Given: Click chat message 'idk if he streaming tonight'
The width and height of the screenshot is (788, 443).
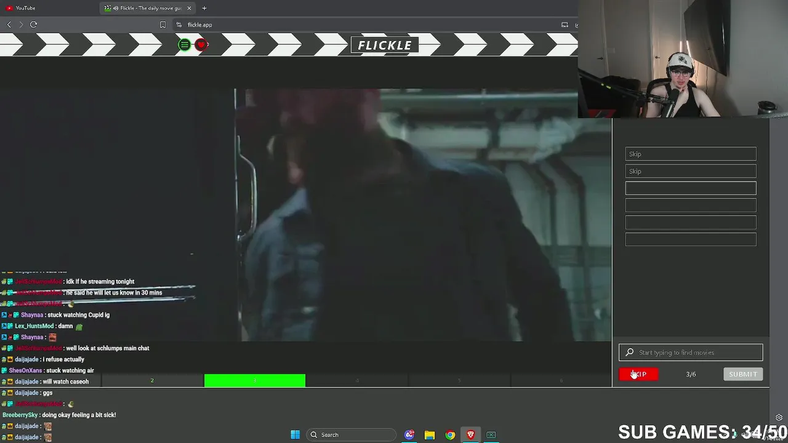Looking at the screenshot, I should click(x=101, y=282).
